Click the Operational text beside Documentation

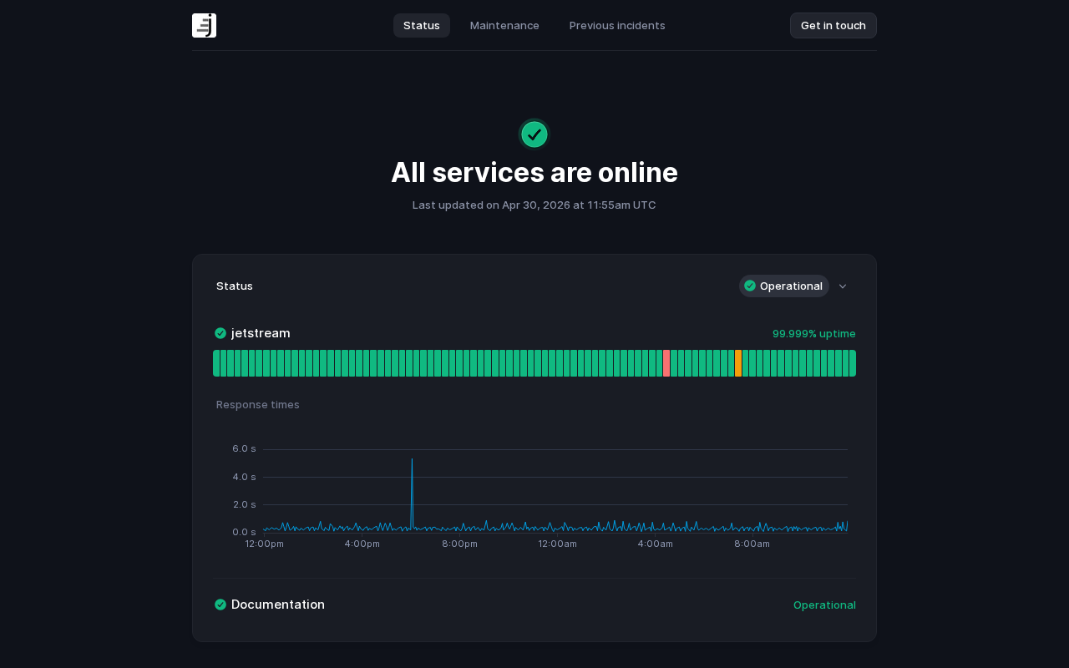tap(824, 605)
